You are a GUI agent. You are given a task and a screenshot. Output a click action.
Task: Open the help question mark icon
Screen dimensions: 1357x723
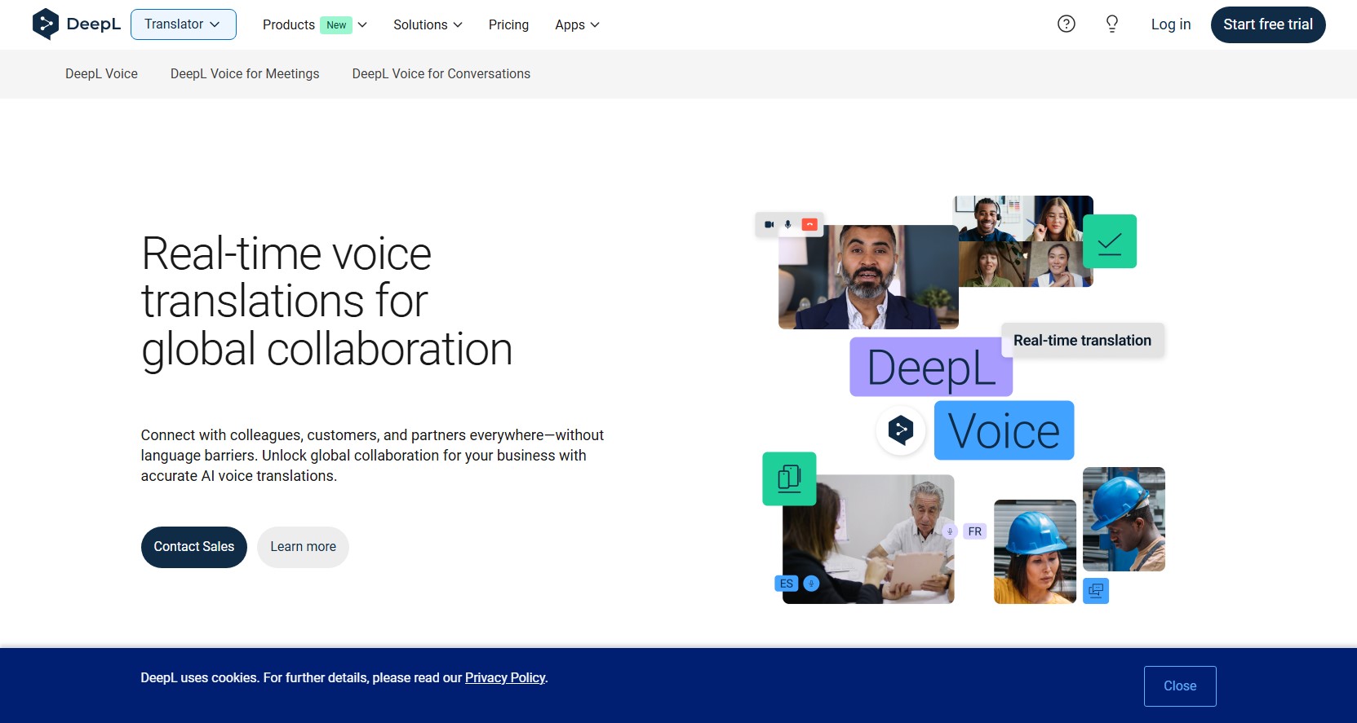[1066, 24]
